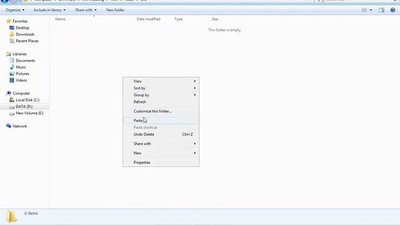This screenshot has height=225, width=400.
Task: Expand the Sort by submenu
Action: (161, 88)
